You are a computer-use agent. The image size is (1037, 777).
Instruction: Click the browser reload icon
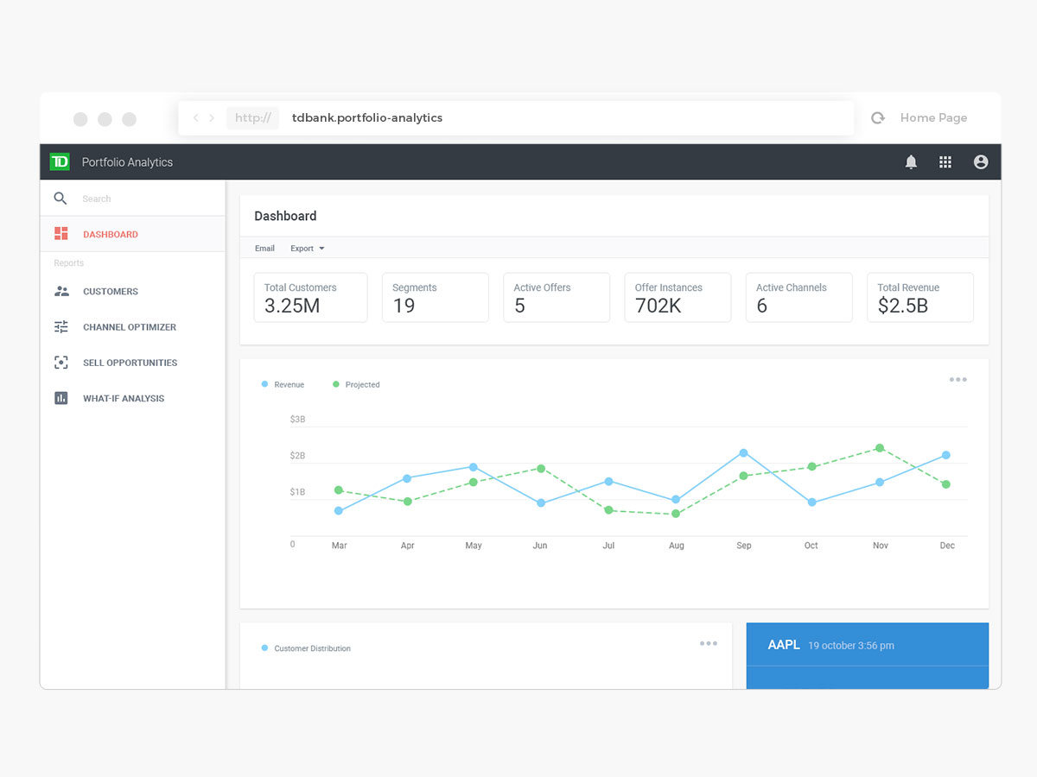[x=878, y=118]
